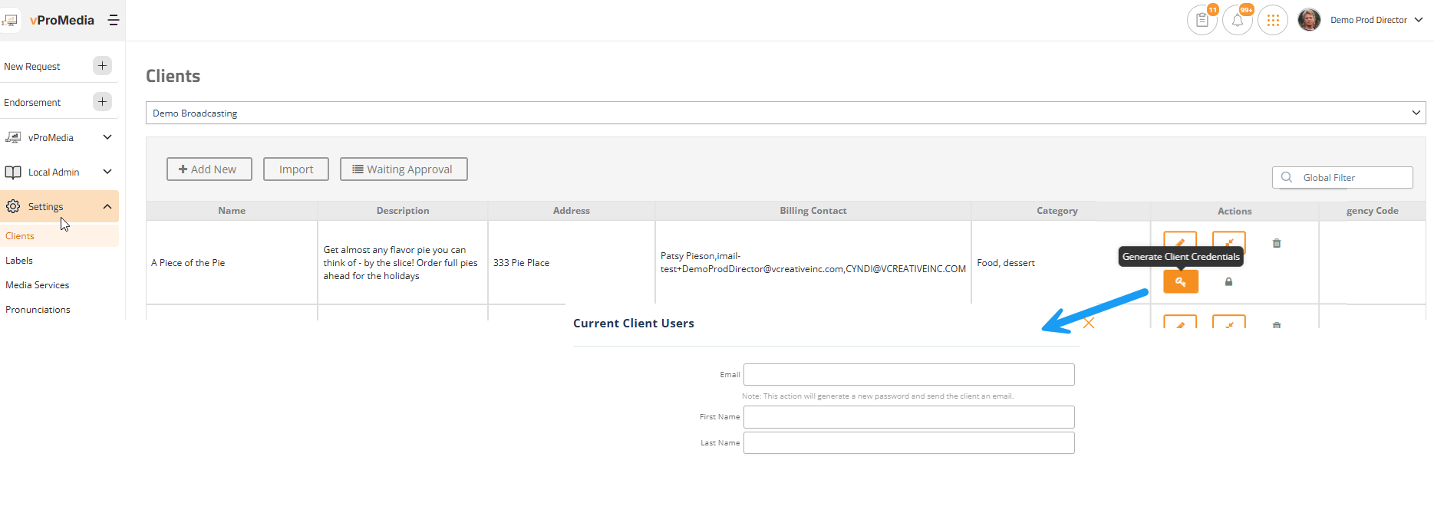Open the clipboard tasks icon with badge 11
This screenshot has height=506, width=1434.
(1202, 21)
